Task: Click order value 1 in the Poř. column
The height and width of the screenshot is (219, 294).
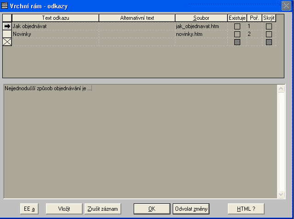Action: (254, 26)
